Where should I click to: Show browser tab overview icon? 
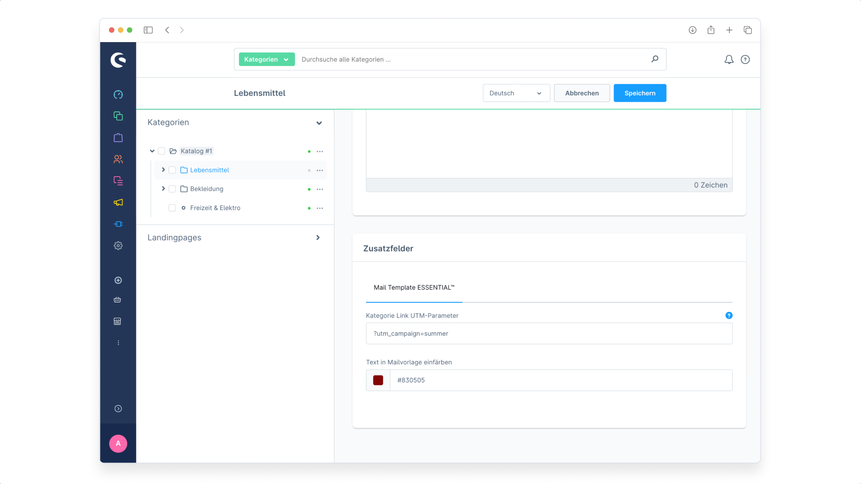coord(748,30)
